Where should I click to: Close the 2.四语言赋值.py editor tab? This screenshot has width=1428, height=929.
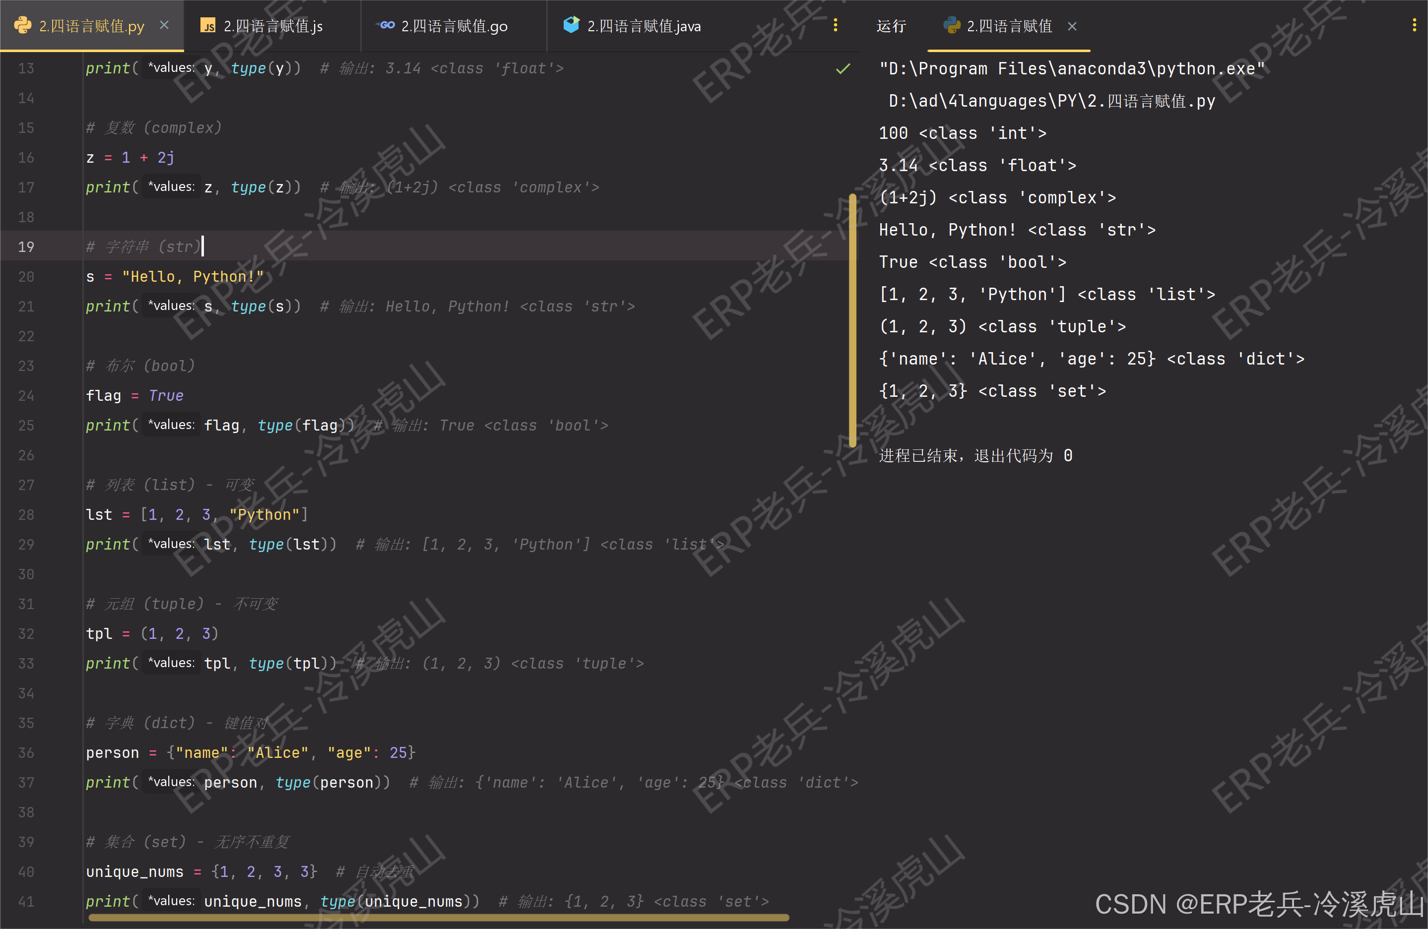point(164,25)
